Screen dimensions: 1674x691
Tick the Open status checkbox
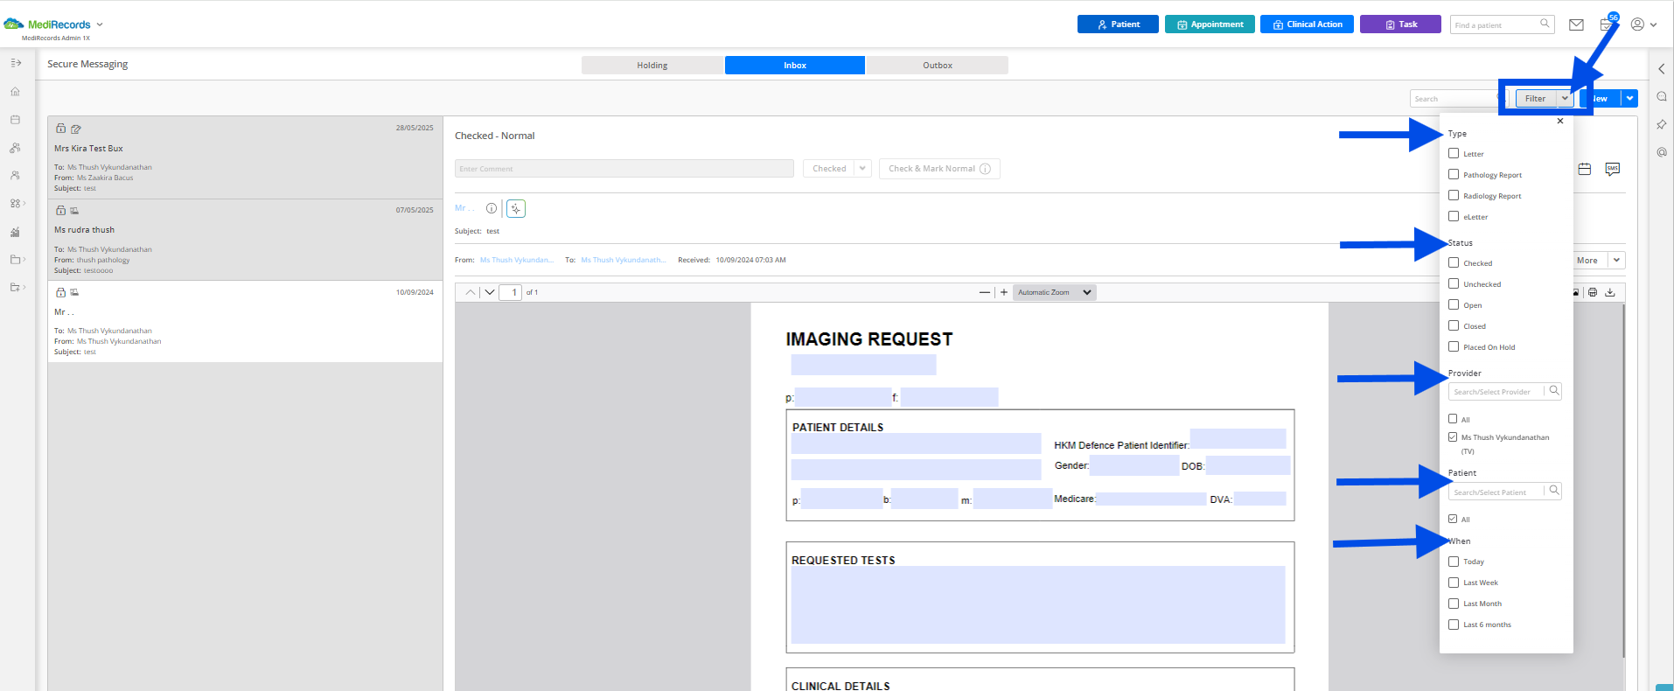pyautogui.click(x=1454, y=304)
